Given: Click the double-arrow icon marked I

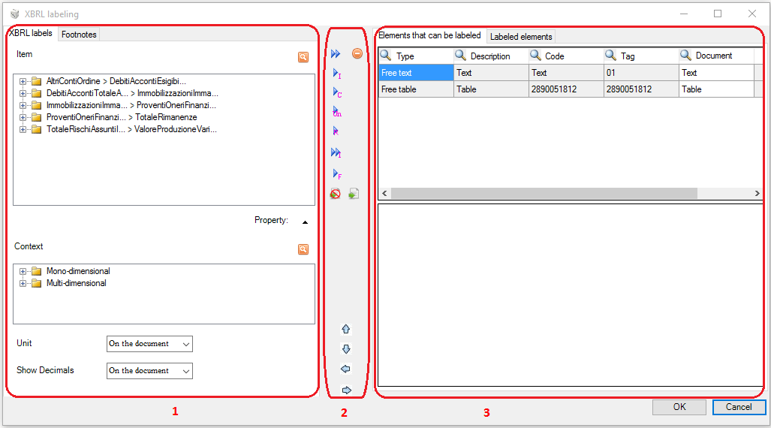Looking at the screenshot, I should coord(336,153).
